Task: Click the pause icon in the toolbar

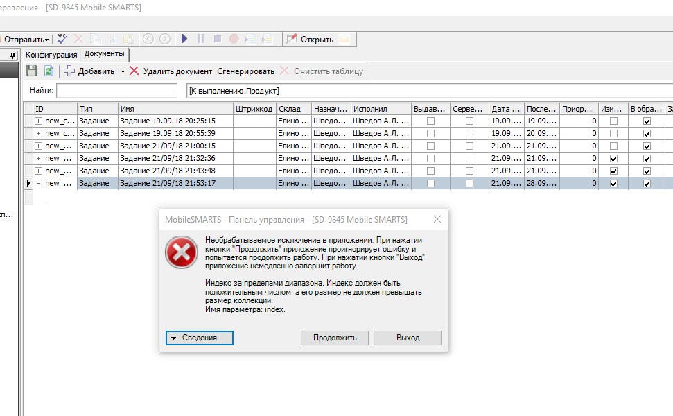Action: coord(201,39)
